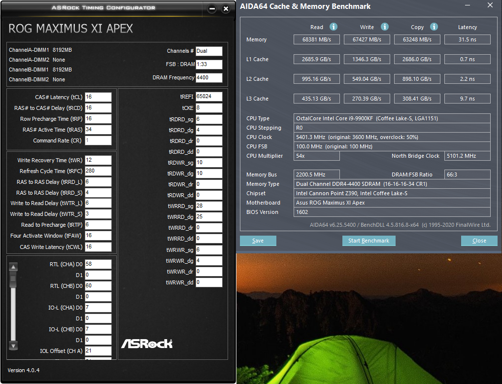Click the BIOS Version value 1602
The width and height of the screenshot is (502, 384).
392,212
